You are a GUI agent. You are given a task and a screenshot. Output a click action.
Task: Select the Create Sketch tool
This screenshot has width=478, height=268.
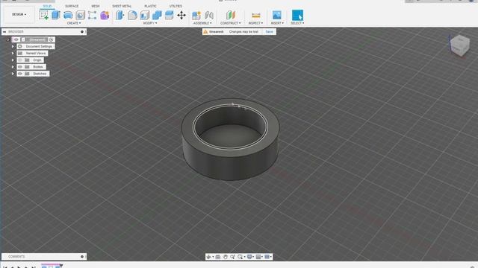(x=44, y=15)
